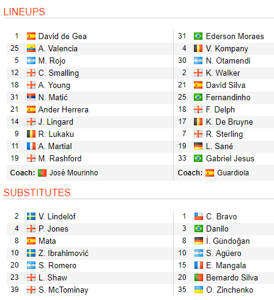Click the Germany flag next to L. Sané
This screenshot has height=300, width=274.
pos(198,146)
